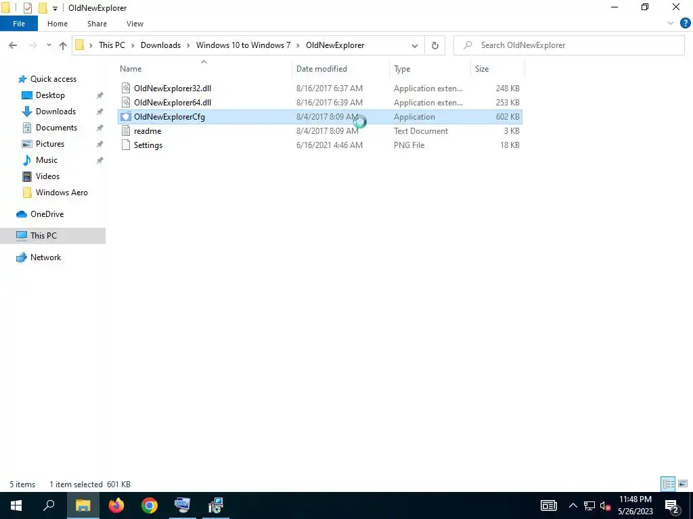Open Network in the navigation pane
Screen dimensions: 693x519
tap(45, 257)
